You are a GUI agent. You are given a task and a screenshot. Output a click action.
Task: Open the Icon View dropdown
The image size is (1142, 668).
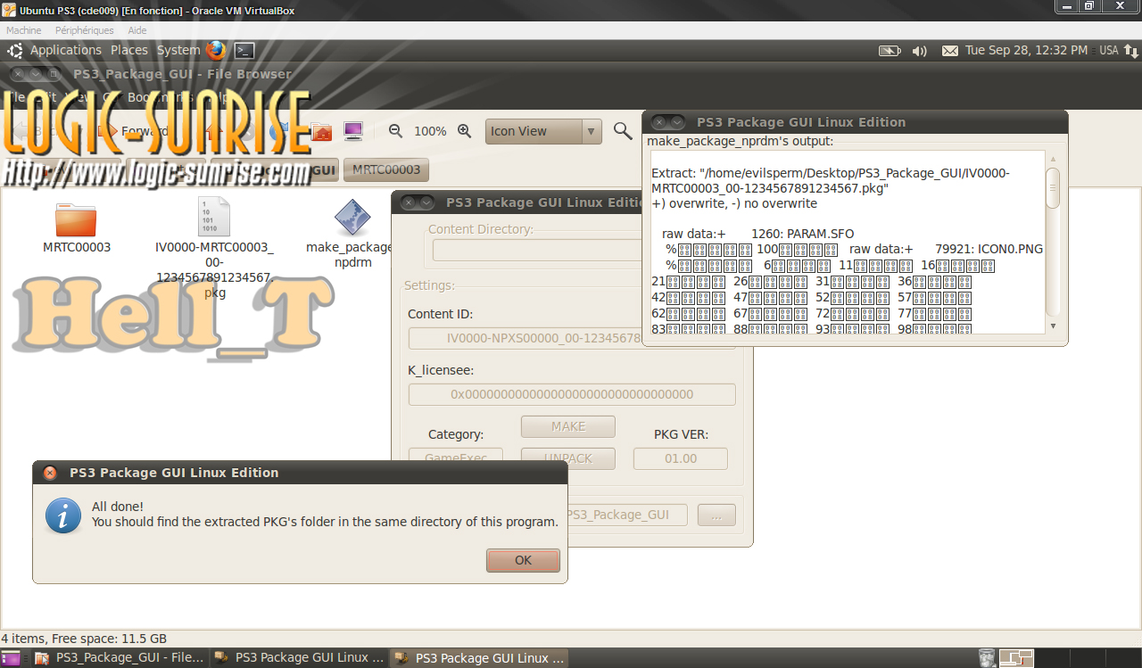click(x=543, y=131)
